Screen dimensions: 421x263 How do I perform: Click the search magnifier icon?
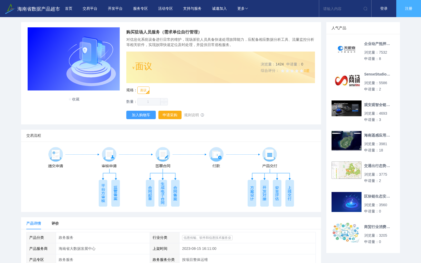click(x=365, y=9)
